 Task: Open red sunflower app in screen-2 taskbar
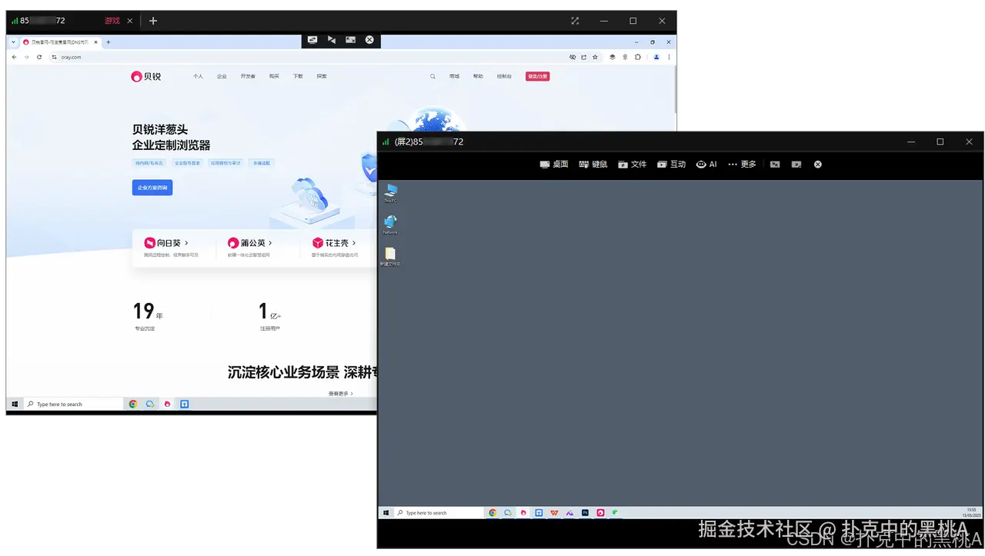(x=524, y=512)
